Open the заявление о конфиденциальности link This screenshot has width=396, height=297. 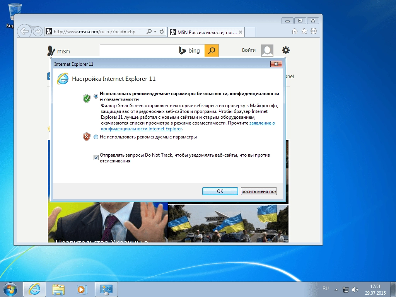pos(188,126)
